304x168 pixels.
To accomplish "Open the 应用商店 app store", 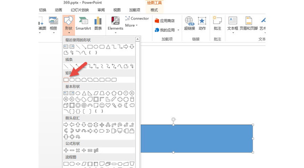I will click(164, 21).
